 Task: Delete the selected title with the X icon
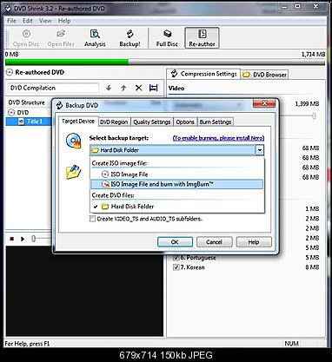pos(139,88)
